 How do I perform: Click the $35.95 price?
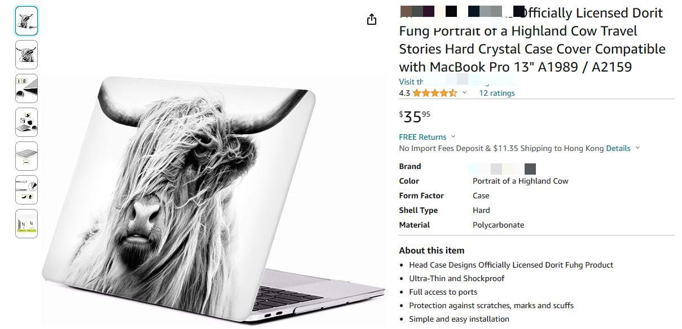pyautogui.click(x=415, y=117)
